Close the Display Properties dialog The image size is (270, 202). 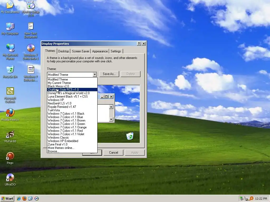pyautogui.click(x=144, y=44)
